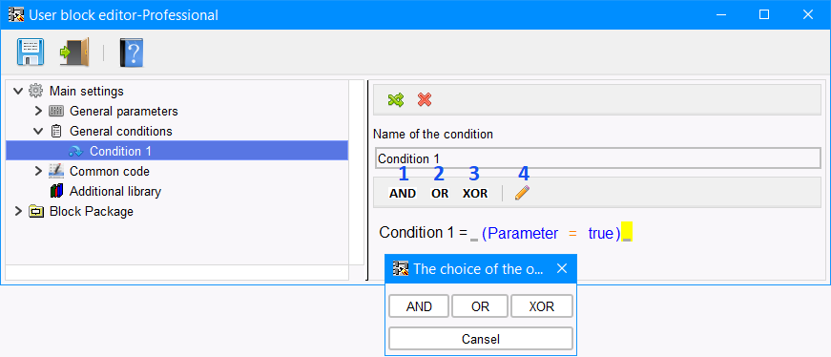Click the exit door icon
The height and width of the screenshot is (357, 831).
click(73, 52)
